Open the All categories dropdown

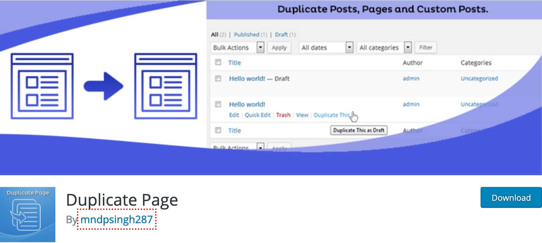[x=384, y=47]
